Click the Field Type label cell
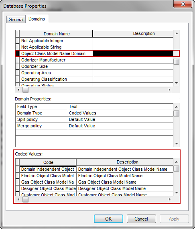 [x=42, y=106]
